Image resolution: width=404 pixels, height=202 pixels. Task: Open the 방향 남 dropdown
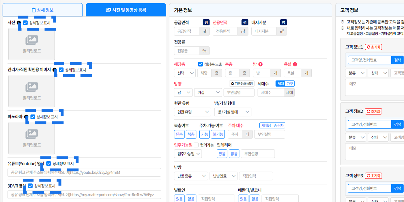183,92
